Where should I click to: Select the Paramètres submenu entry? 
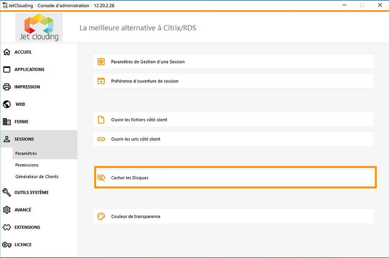(x=25, y=153)
